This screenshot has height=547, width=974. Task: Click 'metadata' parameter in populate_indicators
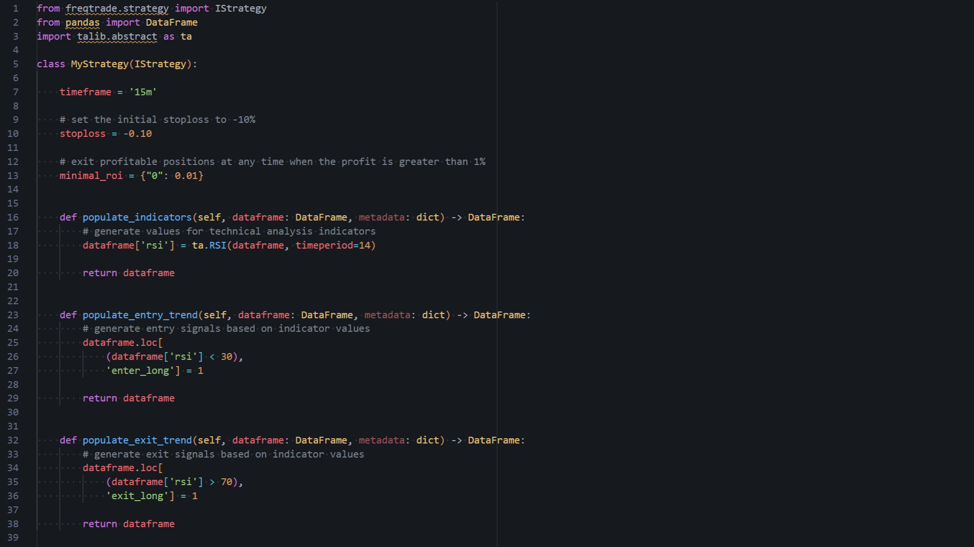(x=382, y=217)
